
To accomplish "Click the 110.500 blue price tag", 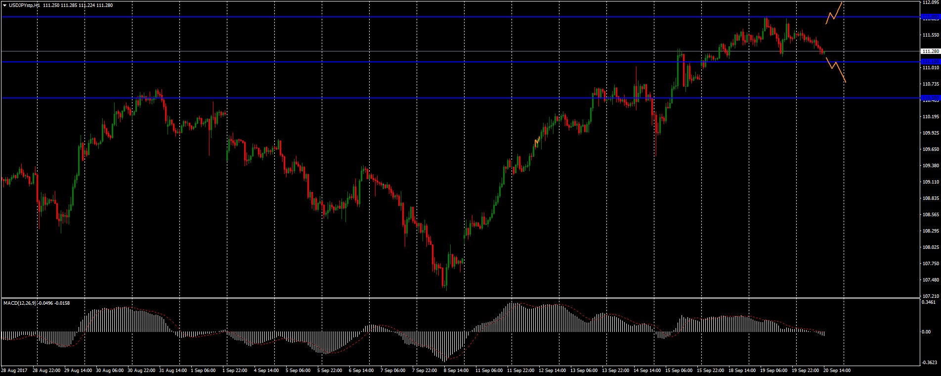I will point(931,98).
